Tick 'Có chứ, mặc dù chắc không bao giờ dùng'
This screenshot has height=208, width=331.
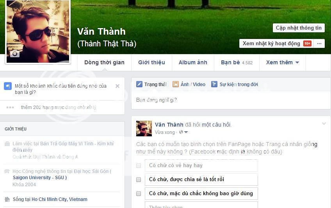(139, 194)
